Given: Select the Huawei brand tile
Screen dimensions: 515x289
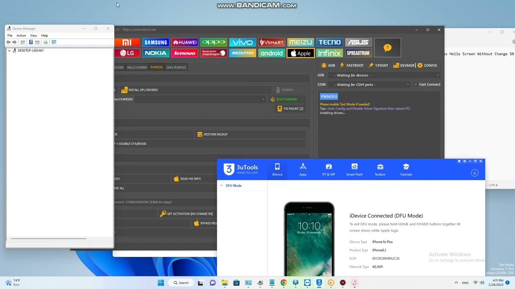Looking at the screenshot, I should click(185, 42).
